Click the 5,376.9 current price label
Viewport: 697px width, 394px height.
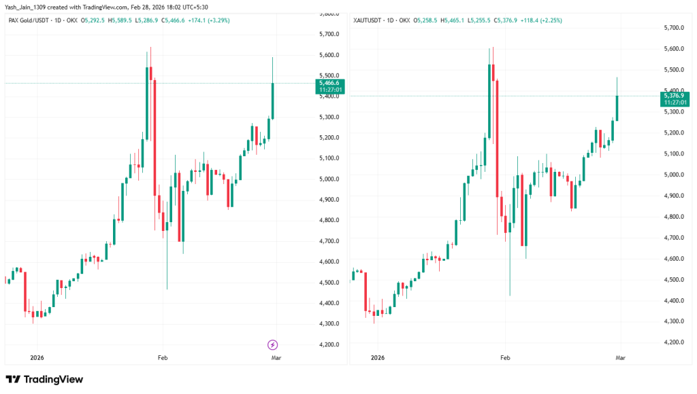click(x=675, y=96)
